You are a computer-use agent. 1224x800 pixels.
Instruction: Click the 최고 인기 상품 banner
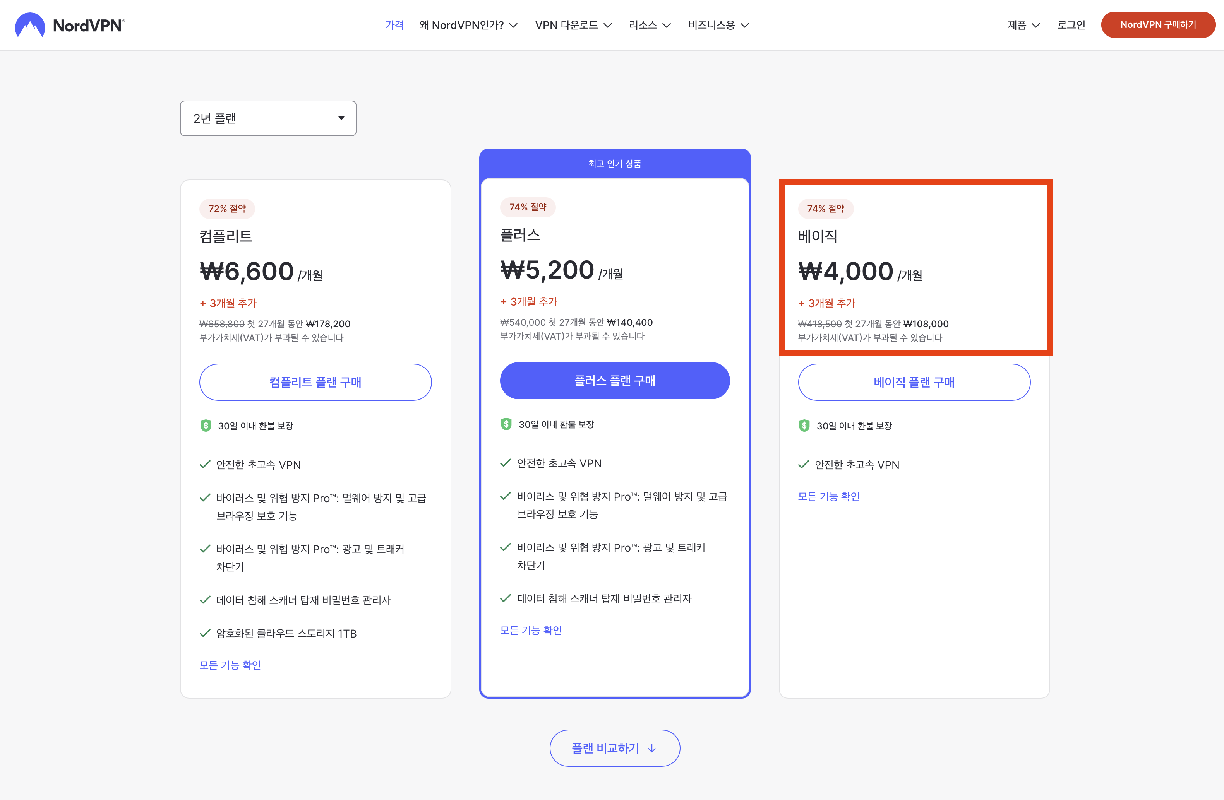click(615, 163)
